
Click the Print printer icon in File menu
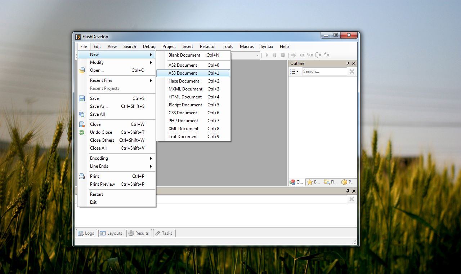tap(82, 176)
